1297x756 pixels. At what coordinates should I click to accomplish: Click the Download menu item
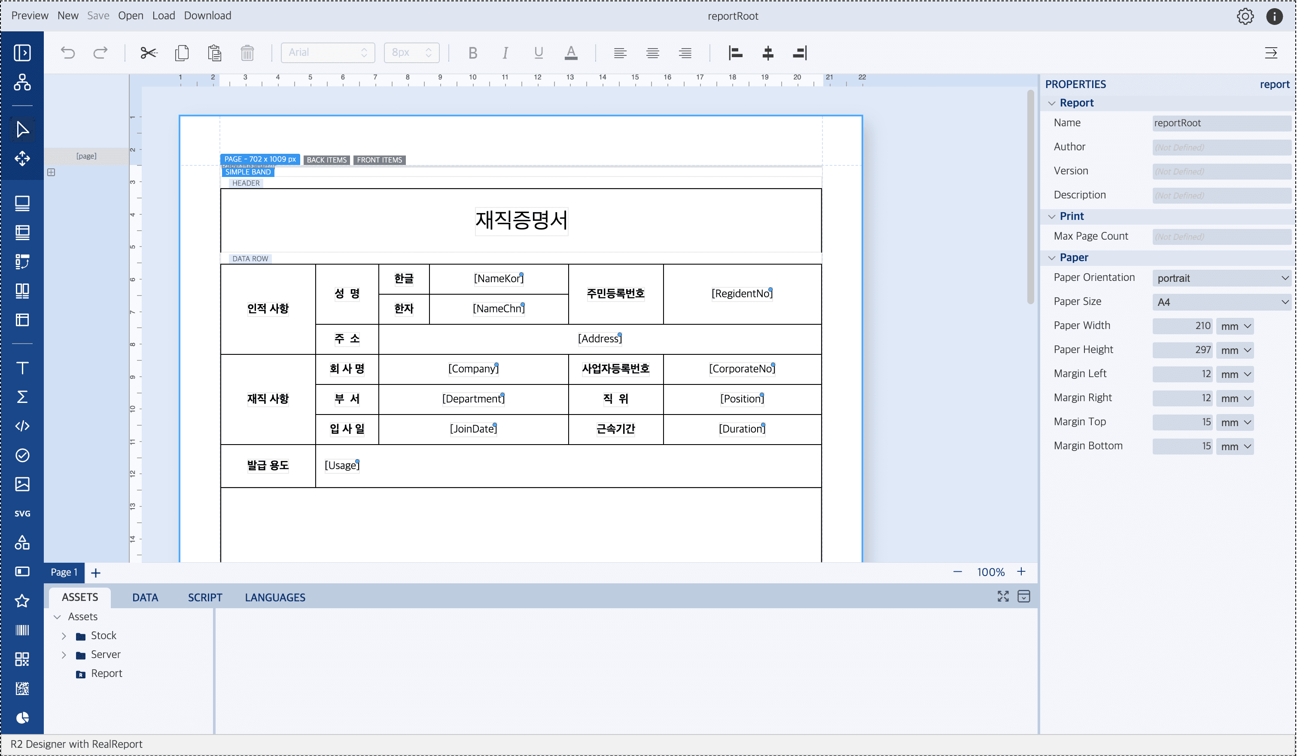tap(207, 15)
